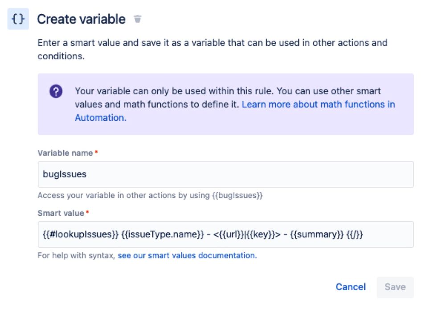Cancel the variable creation

click(x=351, y=287)
